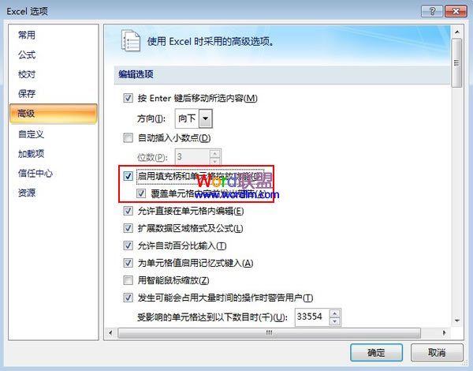Click the 取消 button
The image size is (473, 371).
click(x=437, y=352)
